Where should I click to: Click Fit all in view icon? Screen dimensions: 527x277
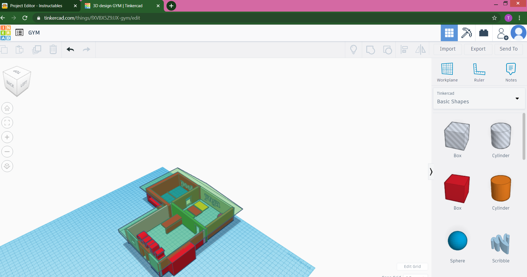tap(7, 123)
